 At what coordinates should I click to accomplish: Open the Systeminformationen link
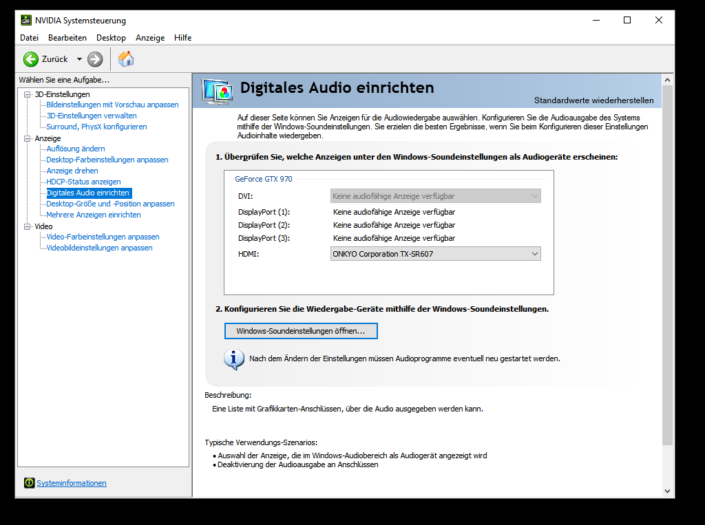(x=72, y=483)
